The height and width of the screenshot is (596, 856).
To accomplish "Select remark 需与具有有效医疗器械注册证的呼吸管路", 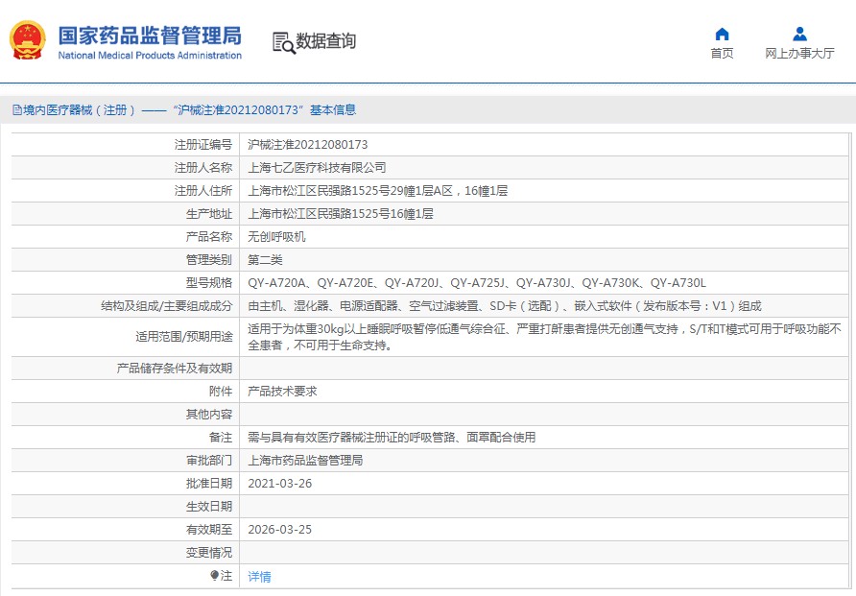I will 392,438.
